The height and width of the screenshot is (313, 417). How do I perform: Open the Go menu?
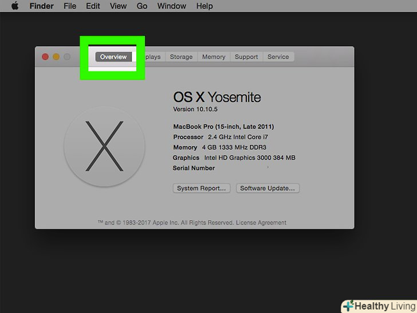click(141, 6)
